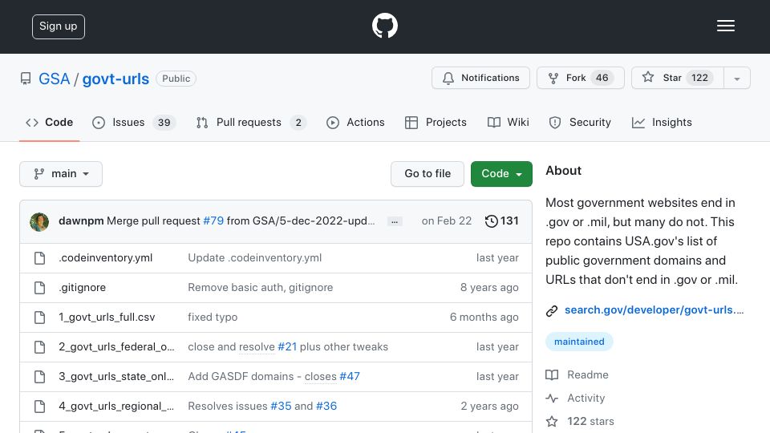Click 'Remove basic auth, gitignore' commit message
Image resolution: width=770 pixels, height=433 pixels.
[x=260, y=288]
